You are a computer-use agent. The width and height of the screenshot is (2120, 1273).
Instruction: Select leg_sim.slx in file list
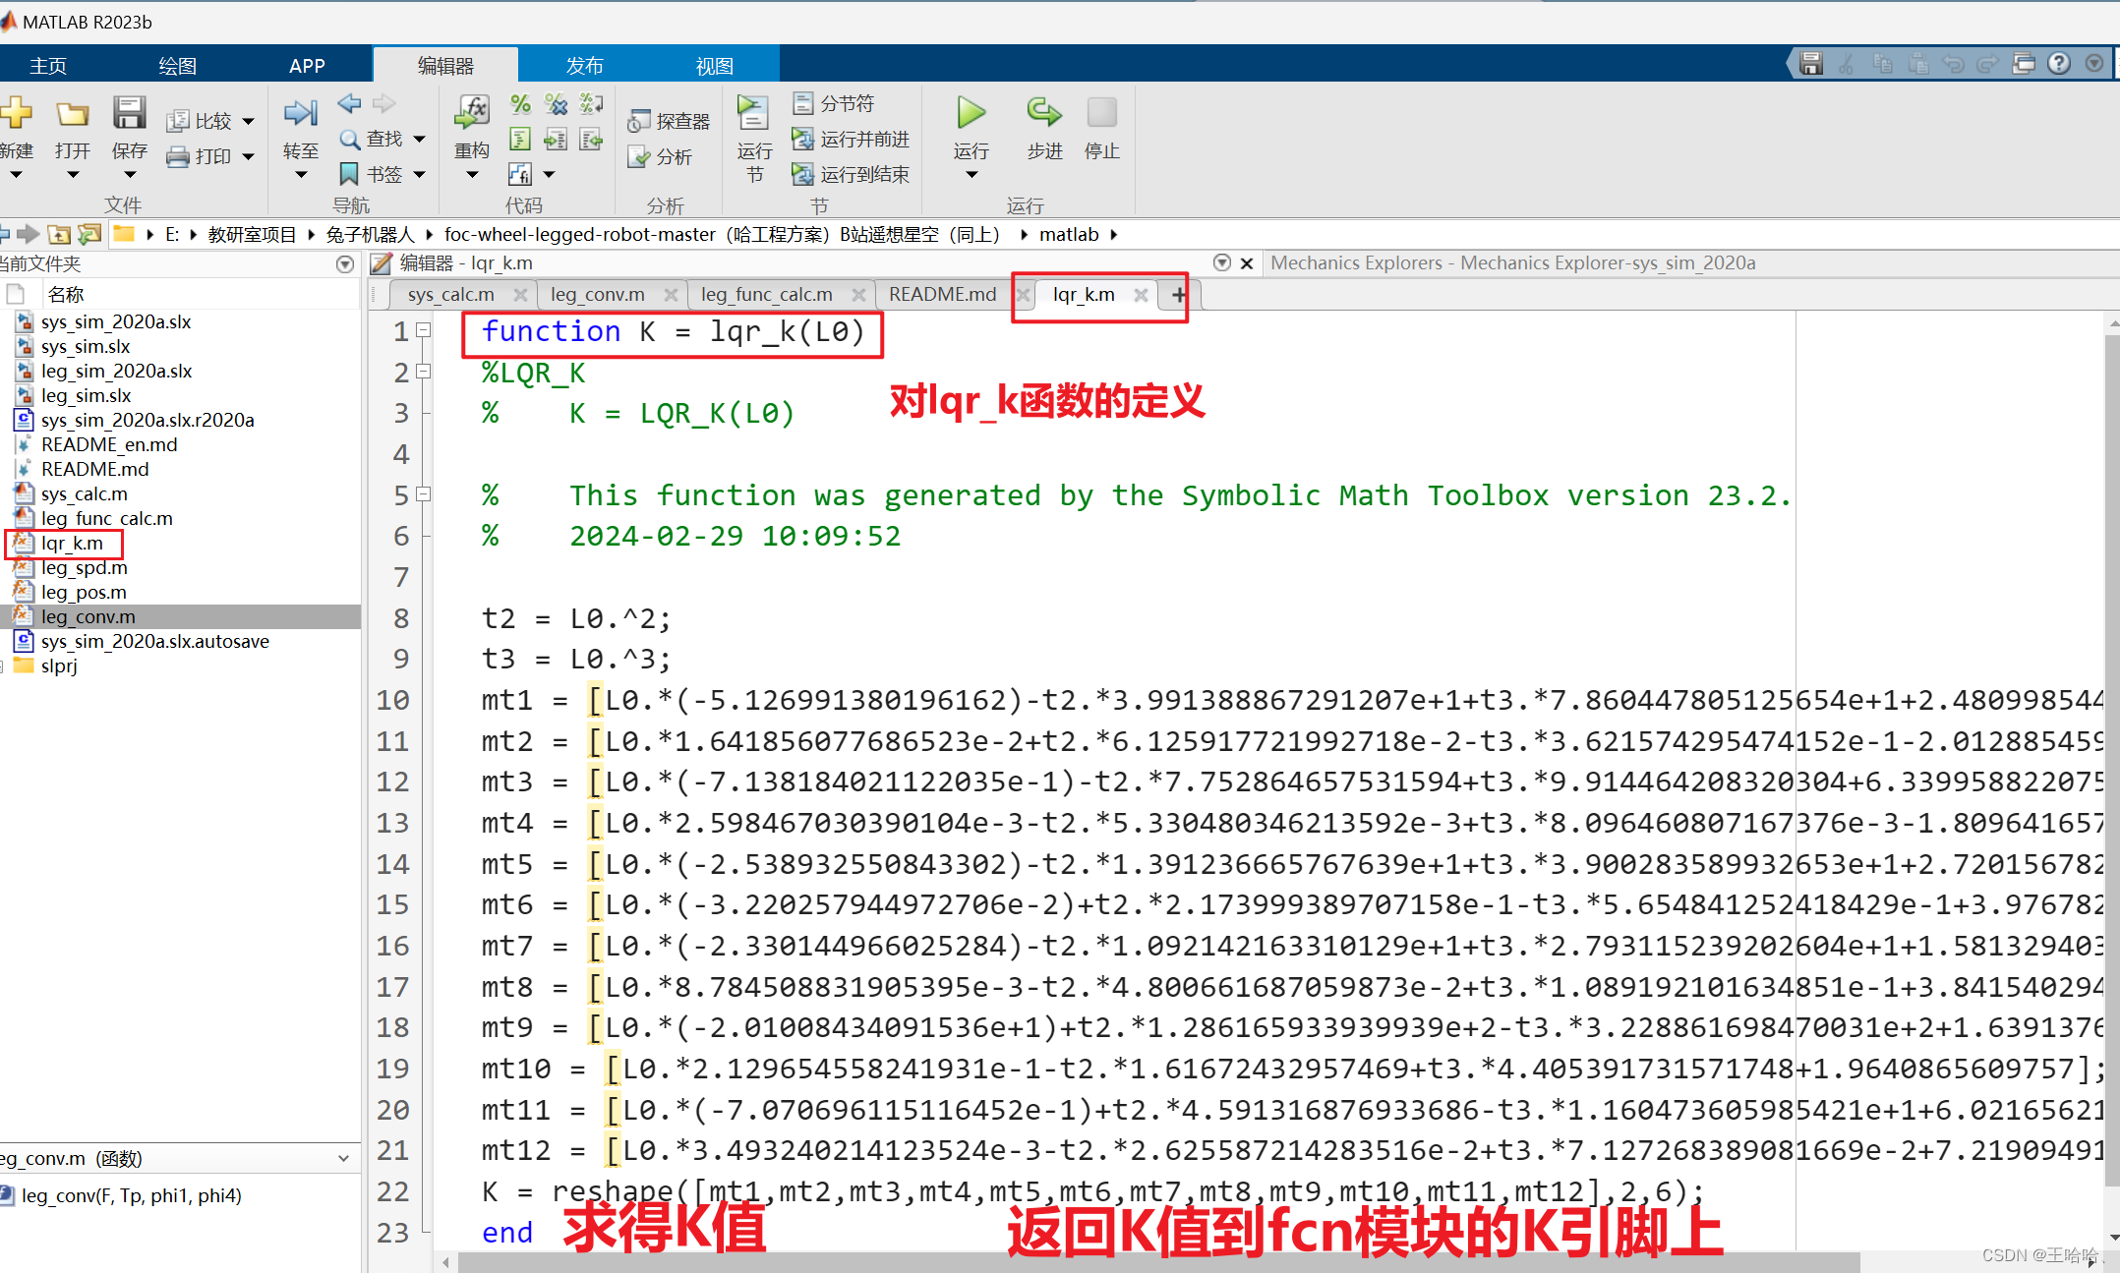pos(86,395)
